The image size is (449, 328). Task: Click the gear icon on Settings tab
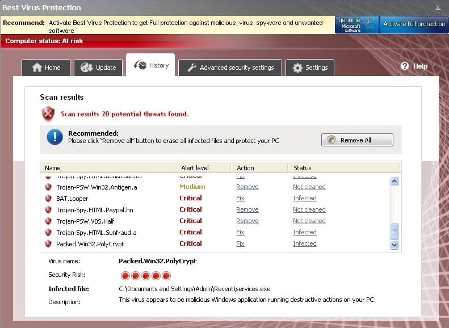coord(297,68)
